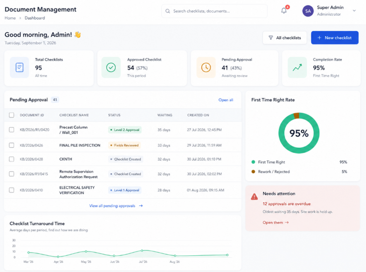
Task: Click Open them overdue link
Action: pyautogui.click(x=273, y=222)
